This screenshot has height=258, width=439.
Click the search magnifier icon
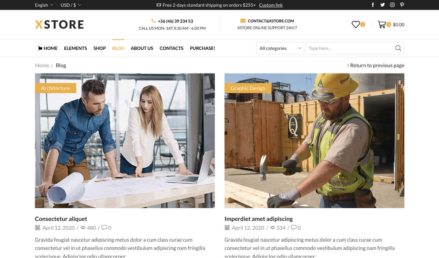[398, 48]
